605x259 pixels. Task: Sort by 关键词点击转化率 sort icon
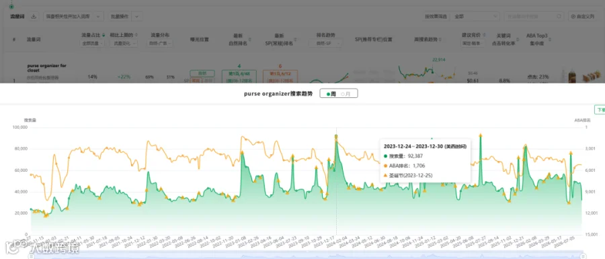click(518, 40)
